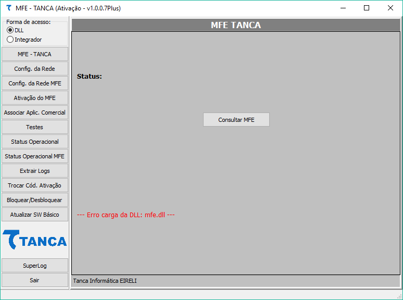Minimize the MFE - TANCA window
The height and width of the screenshot is (300, 403).
coord(343,8)
